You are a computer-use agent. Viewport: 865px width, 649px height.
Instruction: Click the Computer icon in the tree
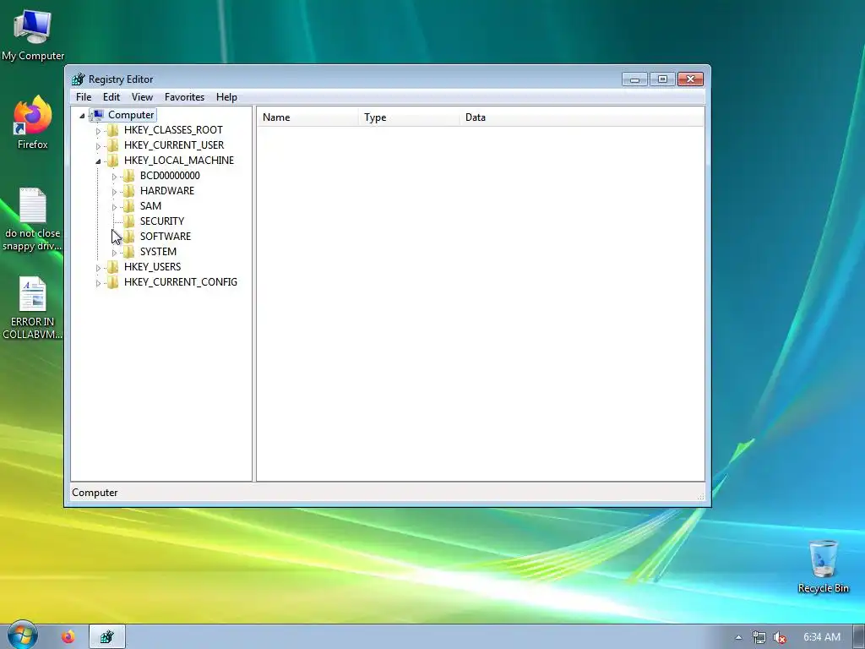pyautogui.click(x=98, y=115)
